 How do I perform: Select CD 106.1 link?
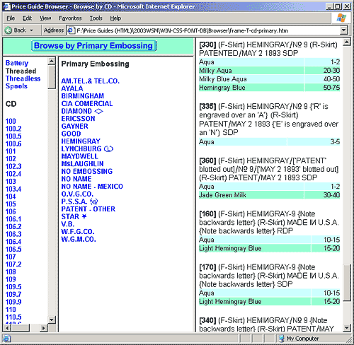point(13,219)
